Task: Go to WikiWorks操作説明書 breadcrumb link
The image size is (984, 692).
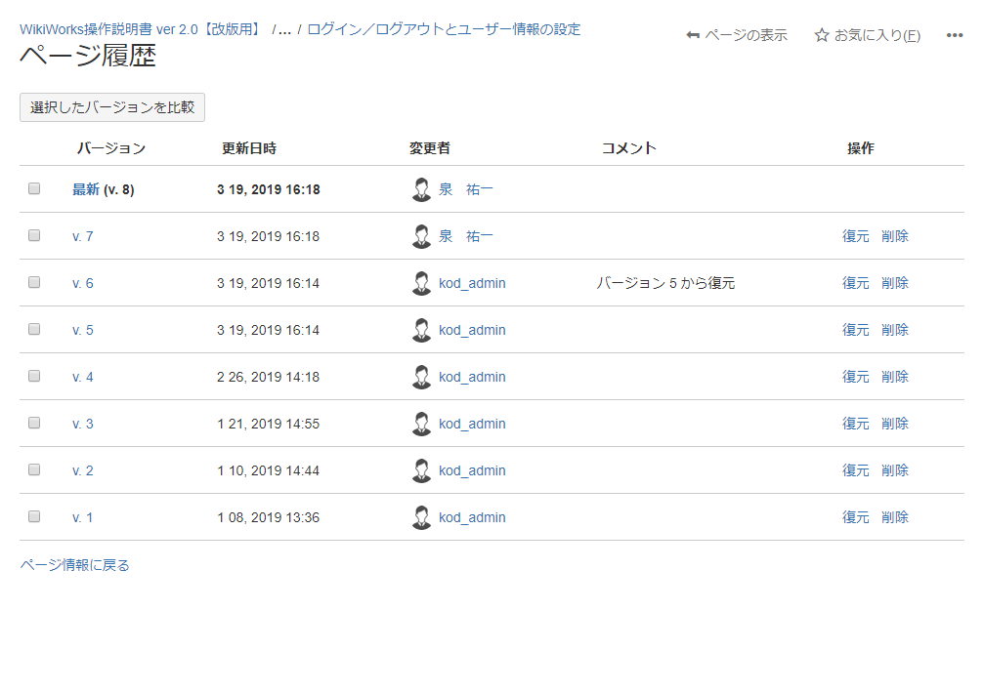Action: (x=141, y=29)
